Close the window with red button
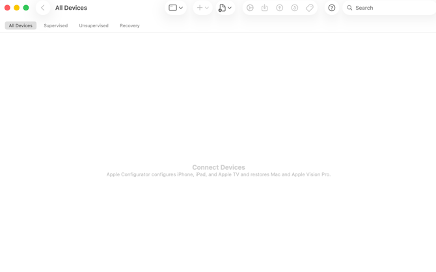 (8, 8)
